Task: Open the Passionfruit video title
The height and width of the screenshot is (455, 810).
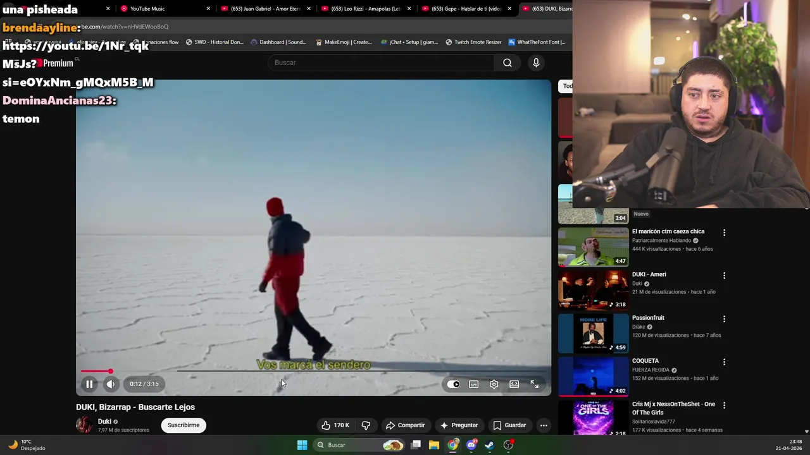Action: 648,318
